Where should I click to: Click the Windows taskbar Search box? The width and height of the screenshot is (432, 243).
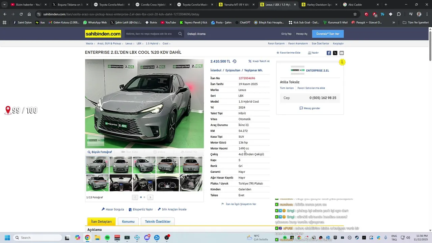[x=37, y=238]
